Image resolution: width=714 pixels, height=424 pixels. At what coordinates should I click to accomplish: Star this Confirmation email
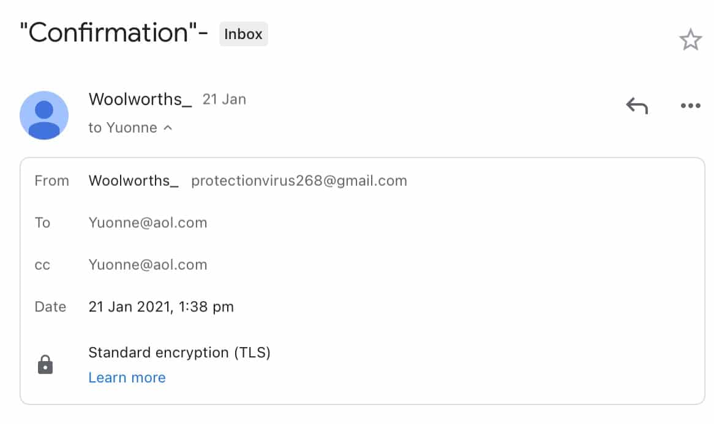click(x=690, y=40)
